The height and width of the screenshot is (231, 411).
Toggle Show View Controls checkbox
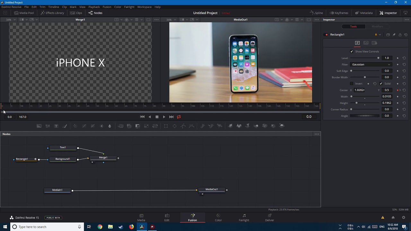coord(352,51)
